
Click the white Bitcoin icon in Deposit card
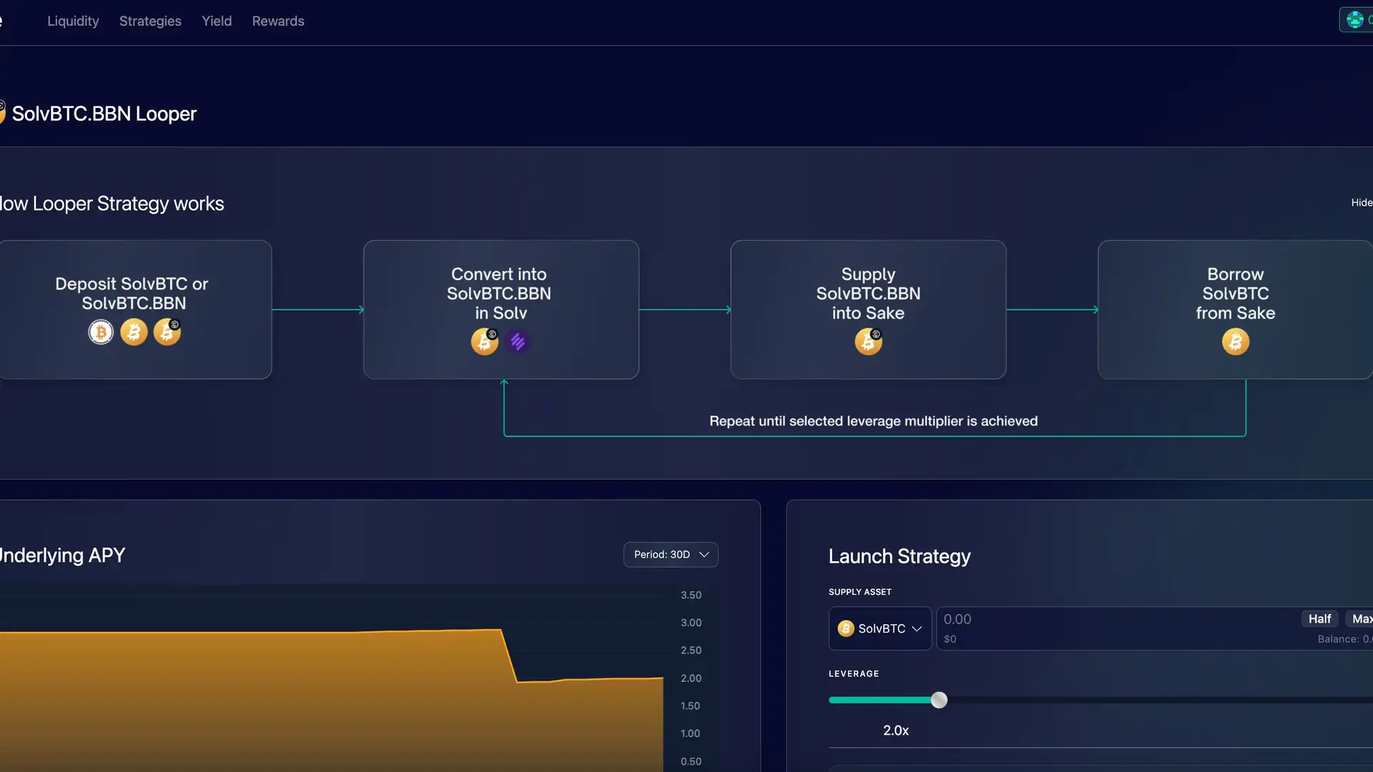pyautogui.click(x=101, y=332)
